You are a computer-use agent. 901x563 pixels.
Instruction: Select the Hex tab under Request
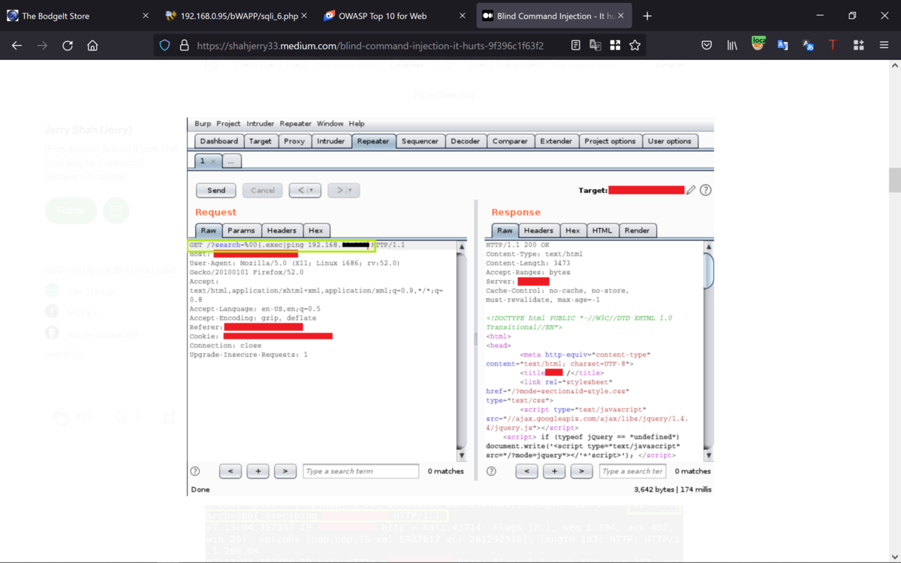pyautogui.click(x=316, y=230)
